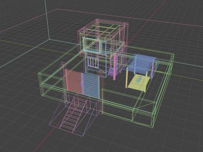Screen dimensions: 203x152
Task: Select the yellow-barred ground floor window
Action: tap(93, 62)
